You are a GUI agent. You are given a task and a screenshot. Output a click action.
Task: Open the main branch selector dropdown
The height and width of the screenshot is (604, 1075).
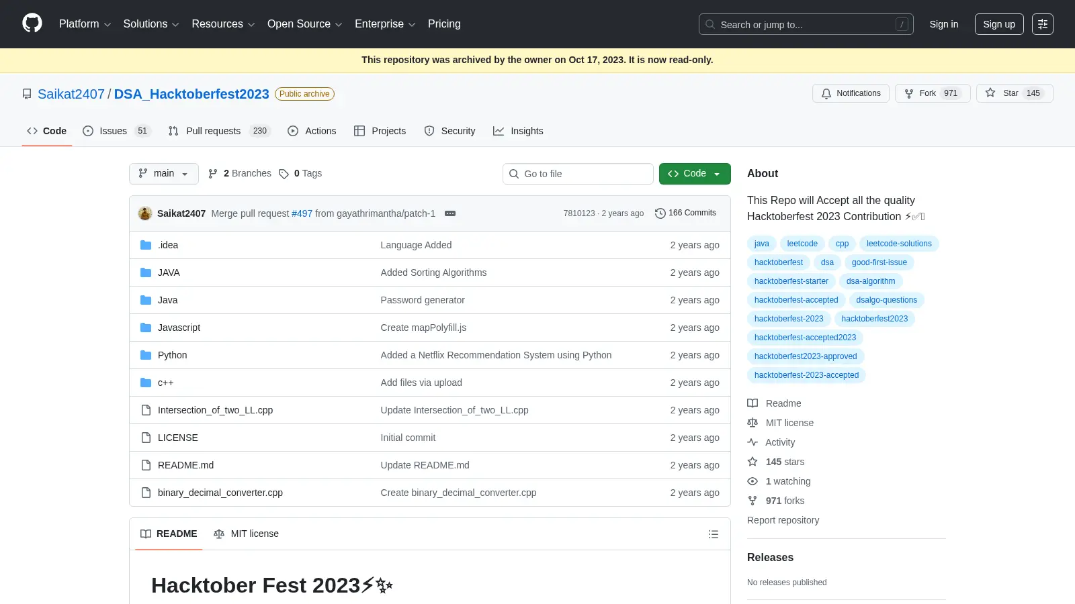[x=164, y=174]
